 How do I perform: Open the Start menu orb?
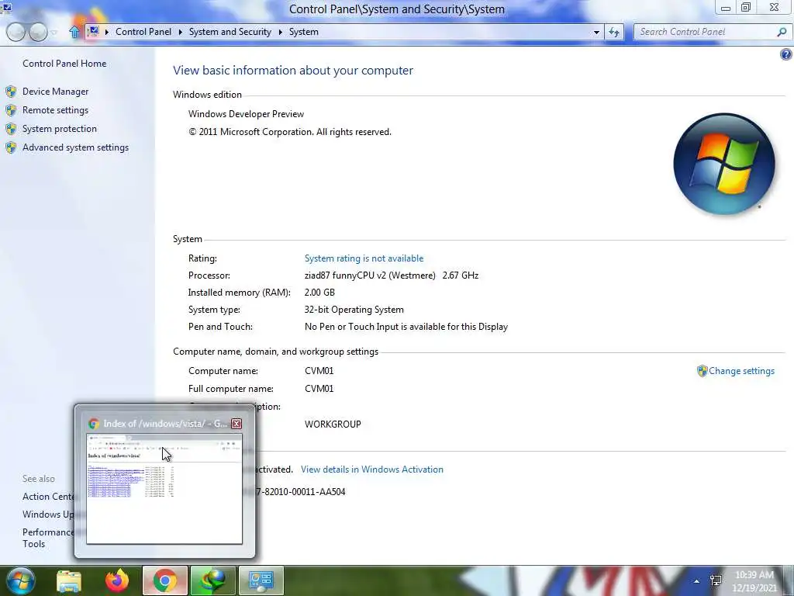pos(20,580)
